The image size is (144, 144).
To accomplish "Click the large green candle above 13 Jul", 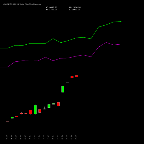I will click(35, 110).
